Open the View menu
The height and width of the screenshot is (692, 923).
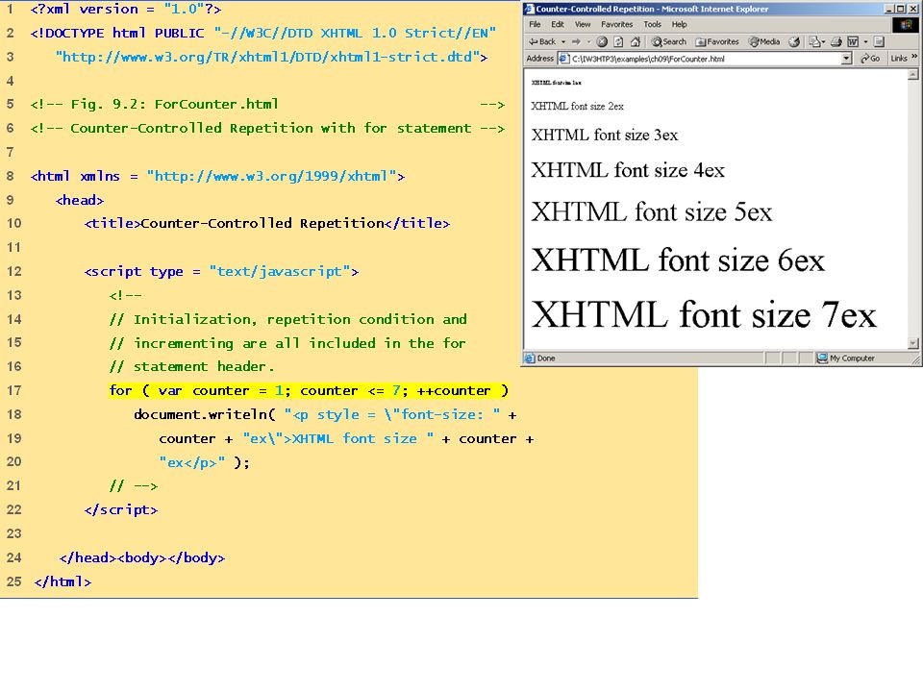(583, 24)
